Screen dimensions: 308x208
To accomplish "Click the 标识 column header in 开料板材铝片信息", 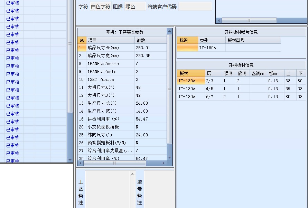I will [187, 40].
